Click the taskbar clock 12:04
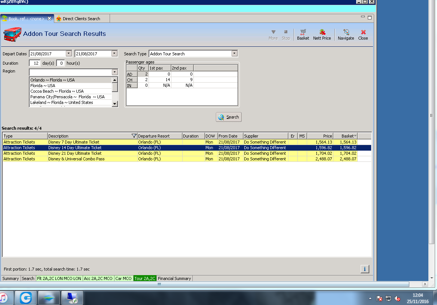The width and height of the screenshot is (437, 305). click(418, 295)
